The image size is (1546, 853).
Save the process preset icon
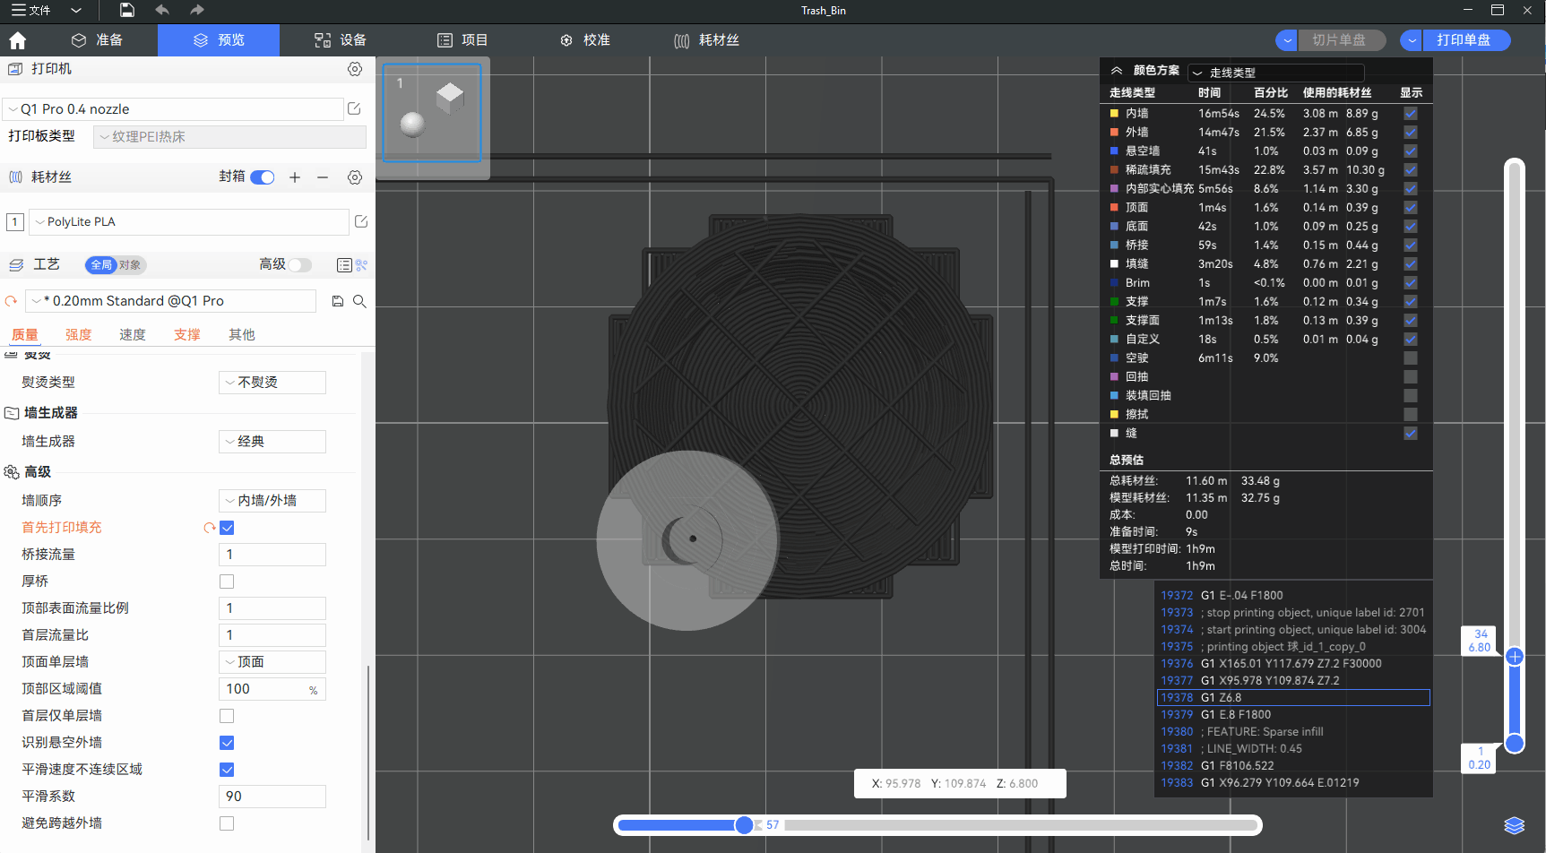pyautogui.click(x=338, y=301)
